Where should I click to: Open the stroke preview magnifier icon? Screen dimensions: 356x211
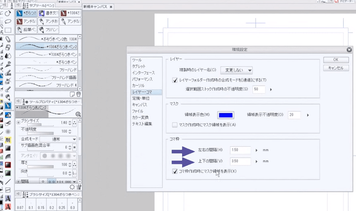(78, 114)
